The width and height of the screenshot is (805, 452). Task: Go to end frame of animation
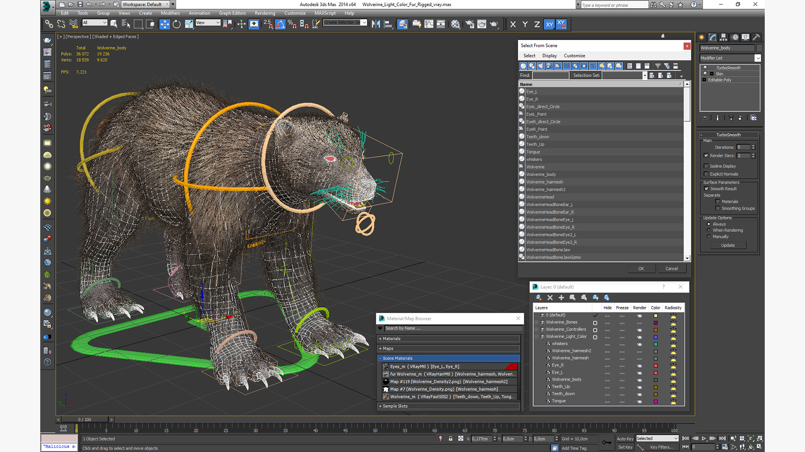pyautogui.click(x=722, y=439)
